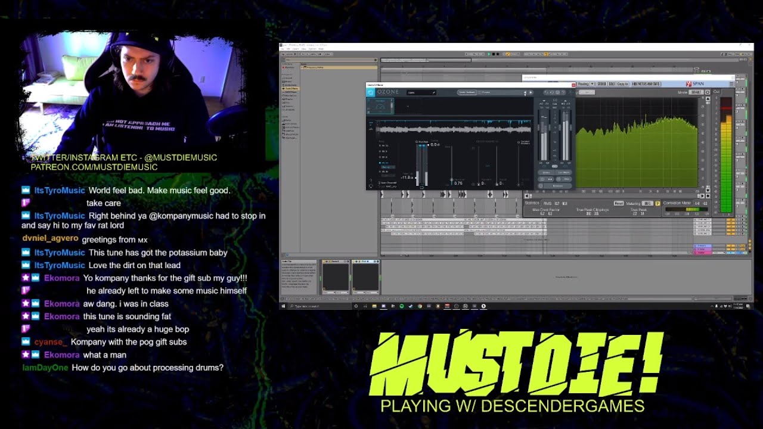
Task: Click the Character slider handle at 0.75
Action: click(451, 180)
